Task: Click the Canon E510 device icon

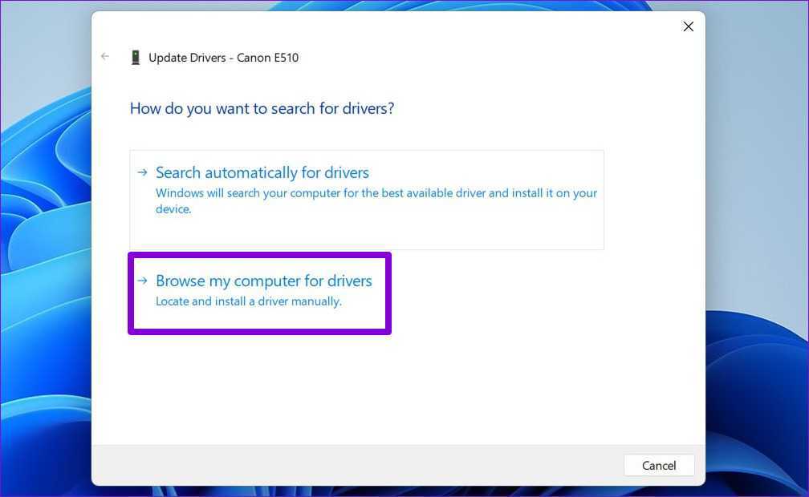Action: coord(136,58)
